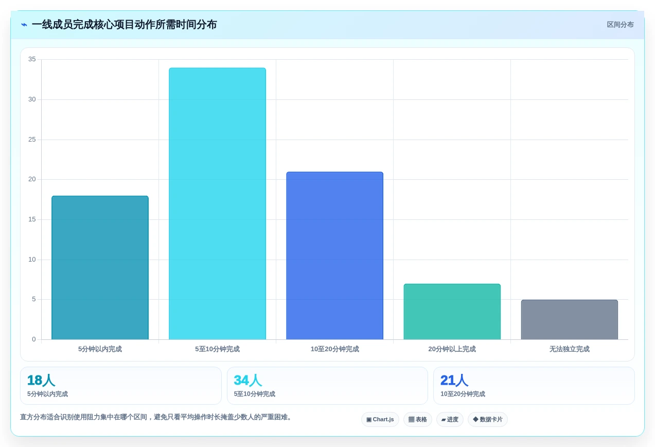Image resolution: width=655 pixels, height=447 pixels.
Task: Click the footnote text about 直方分布
Action: pyautogui.click(x=157, y=417)
